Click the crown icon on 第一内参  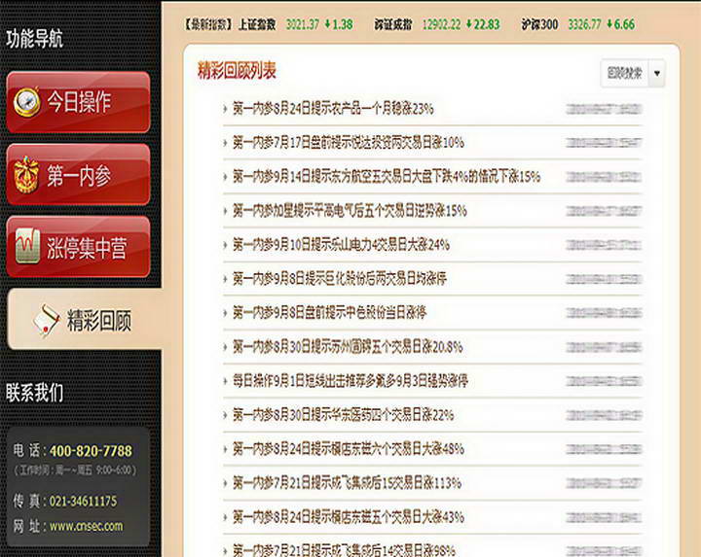pos(26,175)
